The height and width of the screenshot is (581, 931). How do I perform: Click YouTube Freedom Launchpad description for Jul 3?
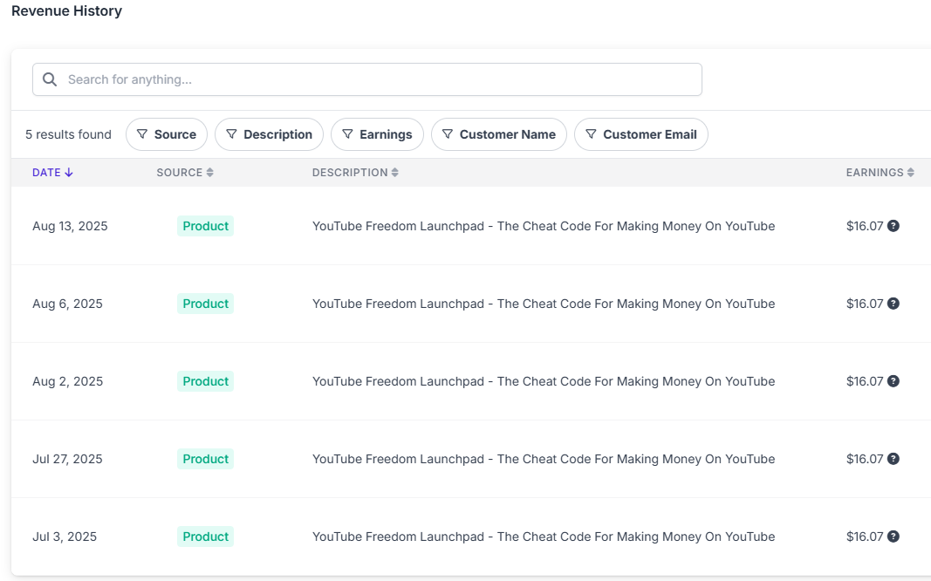[544, 537]
